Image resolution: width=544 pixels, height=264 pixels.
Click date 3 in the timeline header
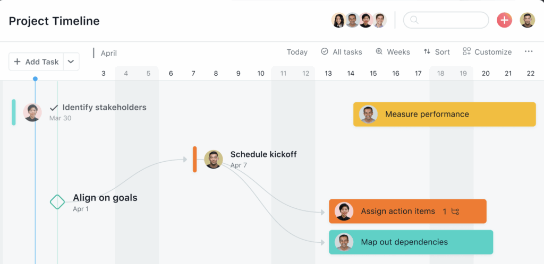click(x=104, y=73)
